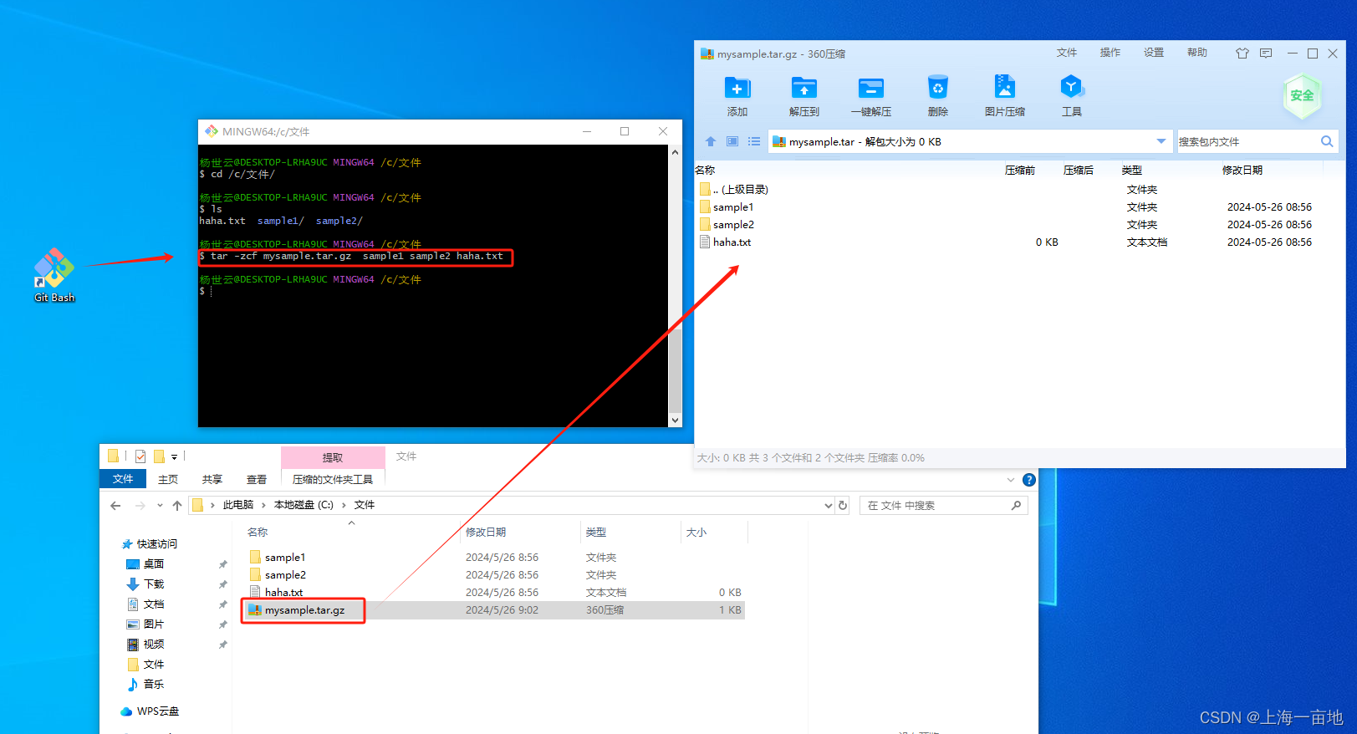Click the Explorer up-one-level arrow
Image resolution: width=1357 pixels, height=734 pixels.
pos(177,505)
